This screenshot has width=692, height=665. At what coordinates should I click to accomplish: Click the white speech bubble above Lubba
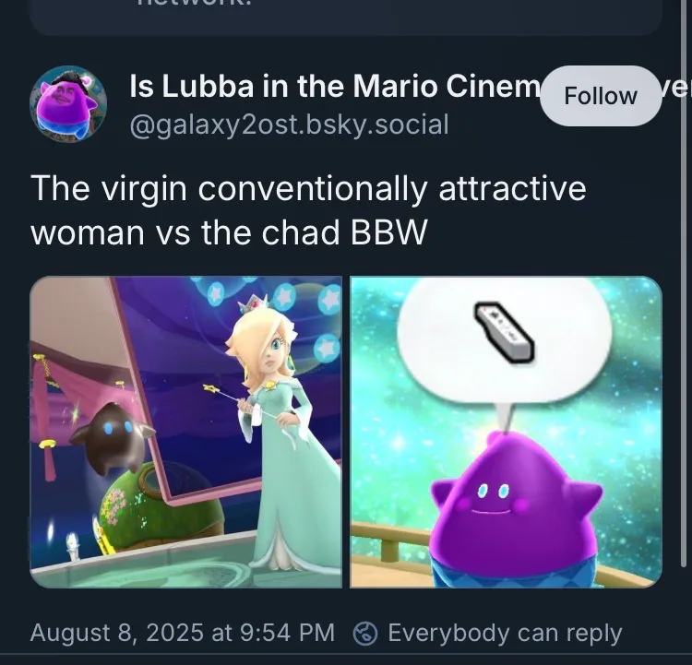(x=504, y=344)
